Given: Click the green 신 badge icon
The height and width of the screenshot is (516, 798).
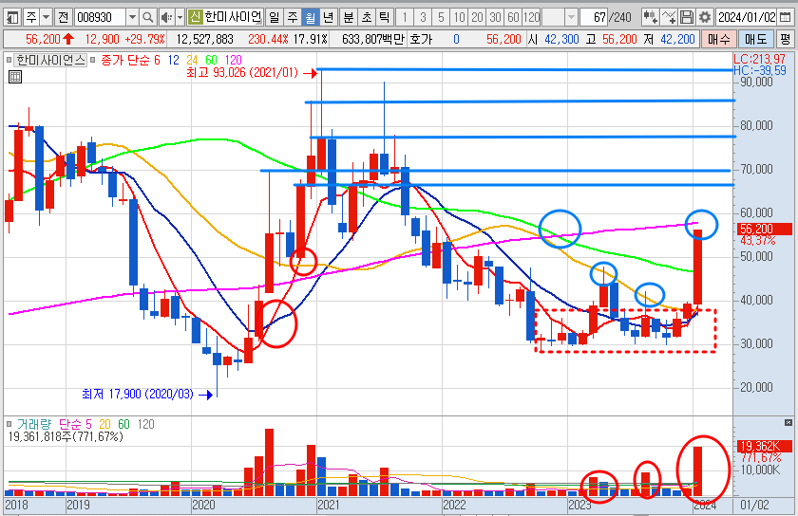Looking at the screenshot, I should [x=195, y=18].
